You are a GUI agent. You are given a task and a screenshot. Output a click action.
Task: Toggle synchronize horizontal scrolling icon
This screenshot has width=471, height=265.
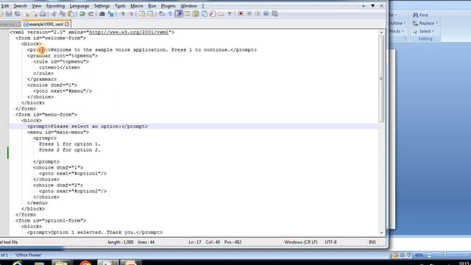(x=150, y=14)
